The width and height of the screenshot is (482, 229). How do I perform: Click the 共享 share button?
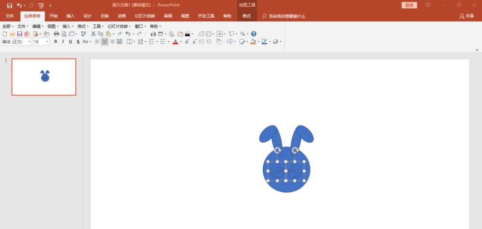[467, 16]
